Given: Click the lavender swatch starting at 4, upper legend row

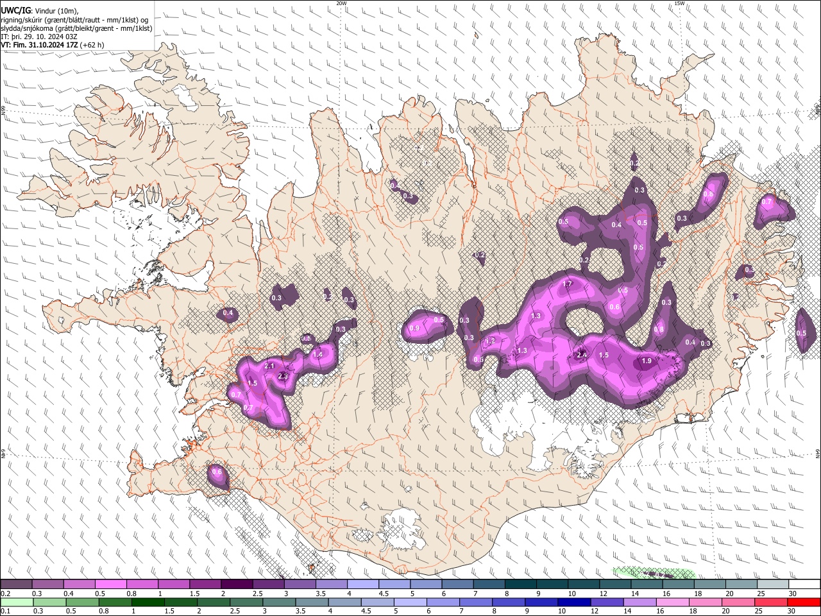Looking at the screenshot, I should point(362,584).
